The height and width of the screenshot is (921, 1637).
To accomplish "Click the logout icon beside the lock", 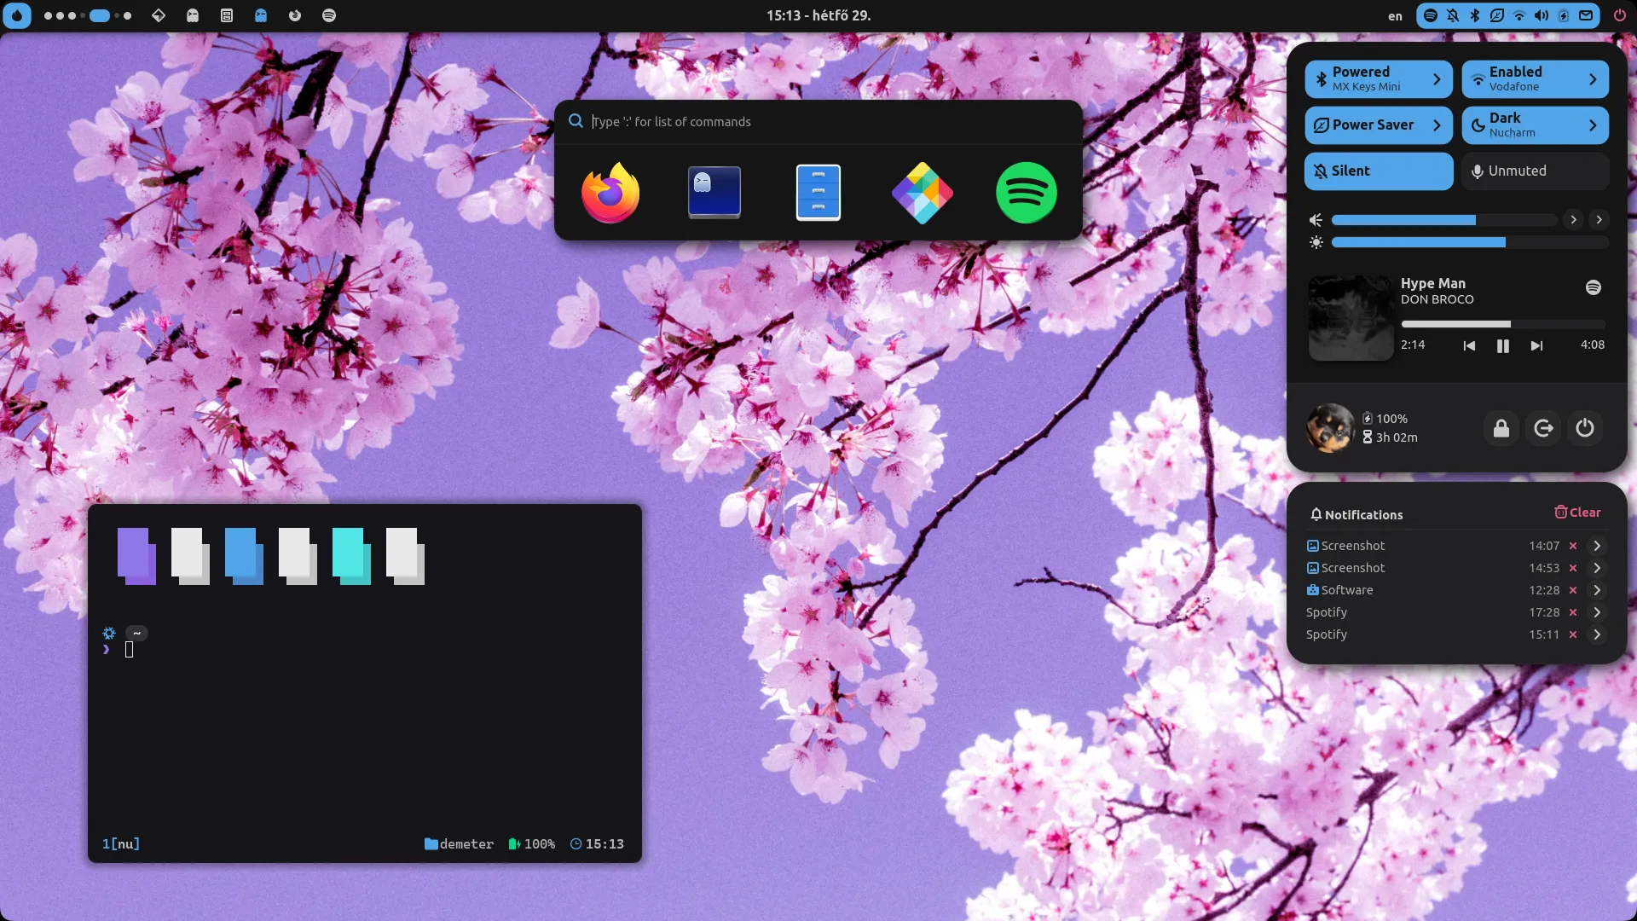I will (1543, 428).
